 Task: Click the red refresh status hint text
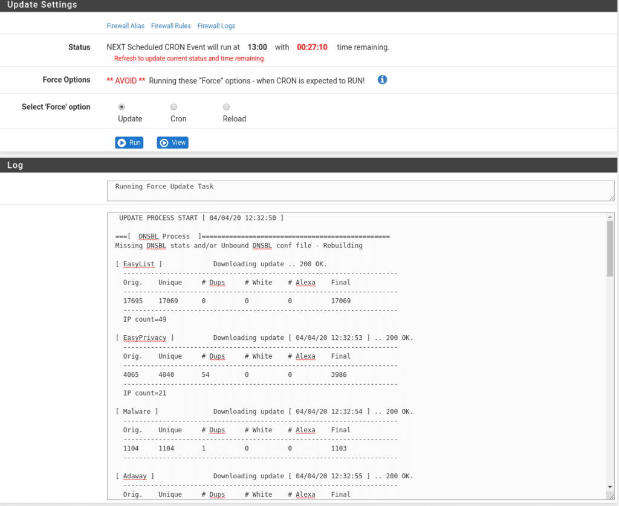[189, 59]
